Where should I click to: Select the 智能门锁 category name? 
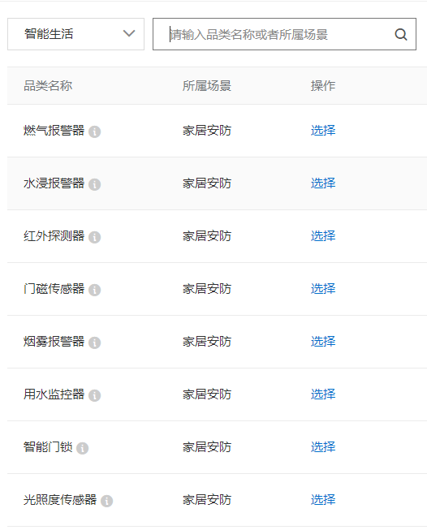(x=48, y=447)
